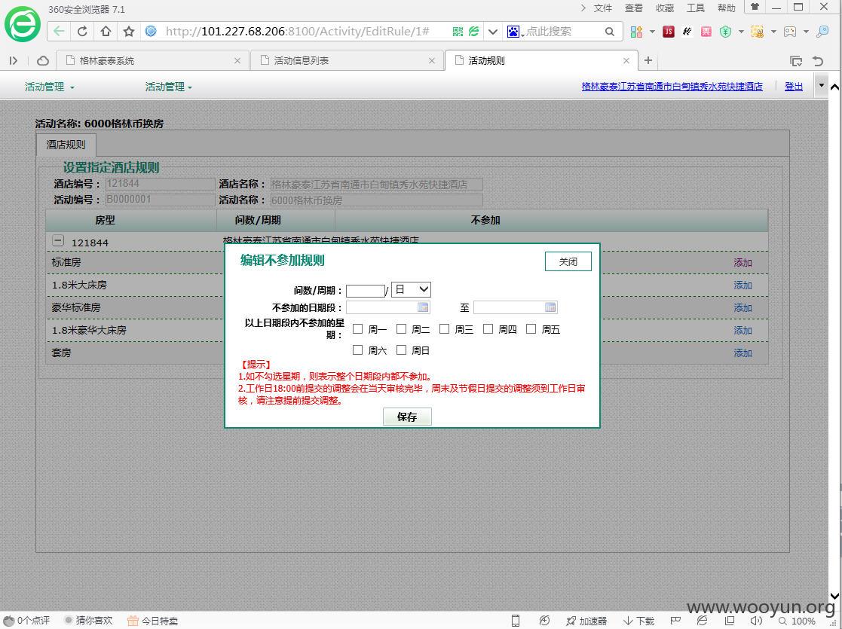Open the 工具 menu
This screenshot has height=629, width=842.
point(696,8)
